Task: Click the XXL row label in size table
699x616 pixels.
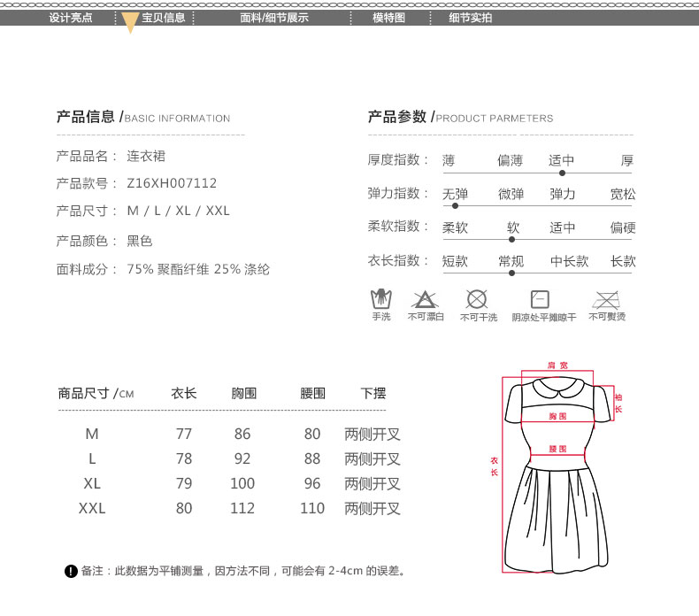Action: (92, 508)
